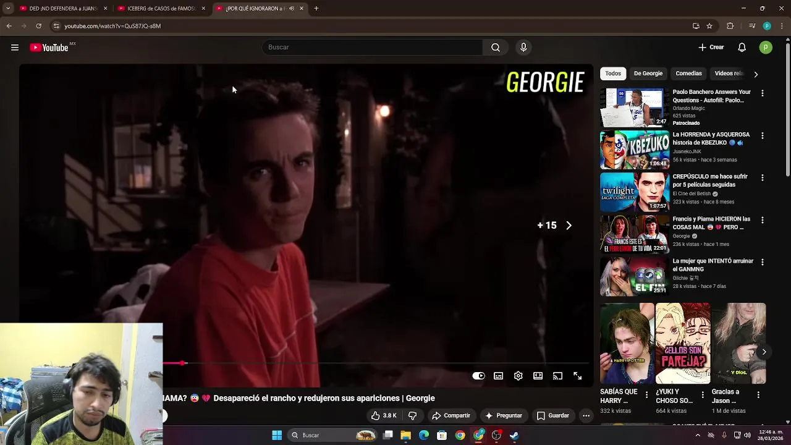Open more actions ellipsis under the video
Viewport: 791px width, 445px height.
tap(586, 416)
